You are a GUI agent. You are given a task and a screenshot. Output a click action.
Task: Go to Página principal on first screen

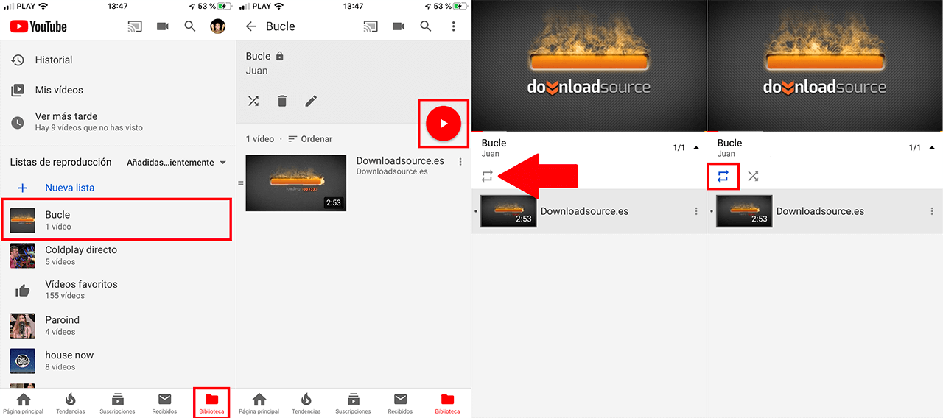24,403
